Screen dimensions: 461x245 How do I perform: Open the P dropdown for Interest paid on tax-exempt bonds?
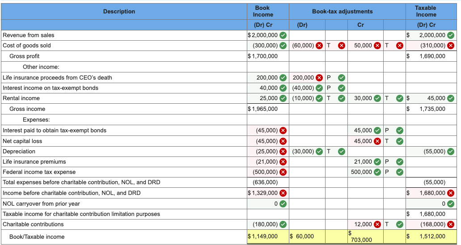[394, 130]
